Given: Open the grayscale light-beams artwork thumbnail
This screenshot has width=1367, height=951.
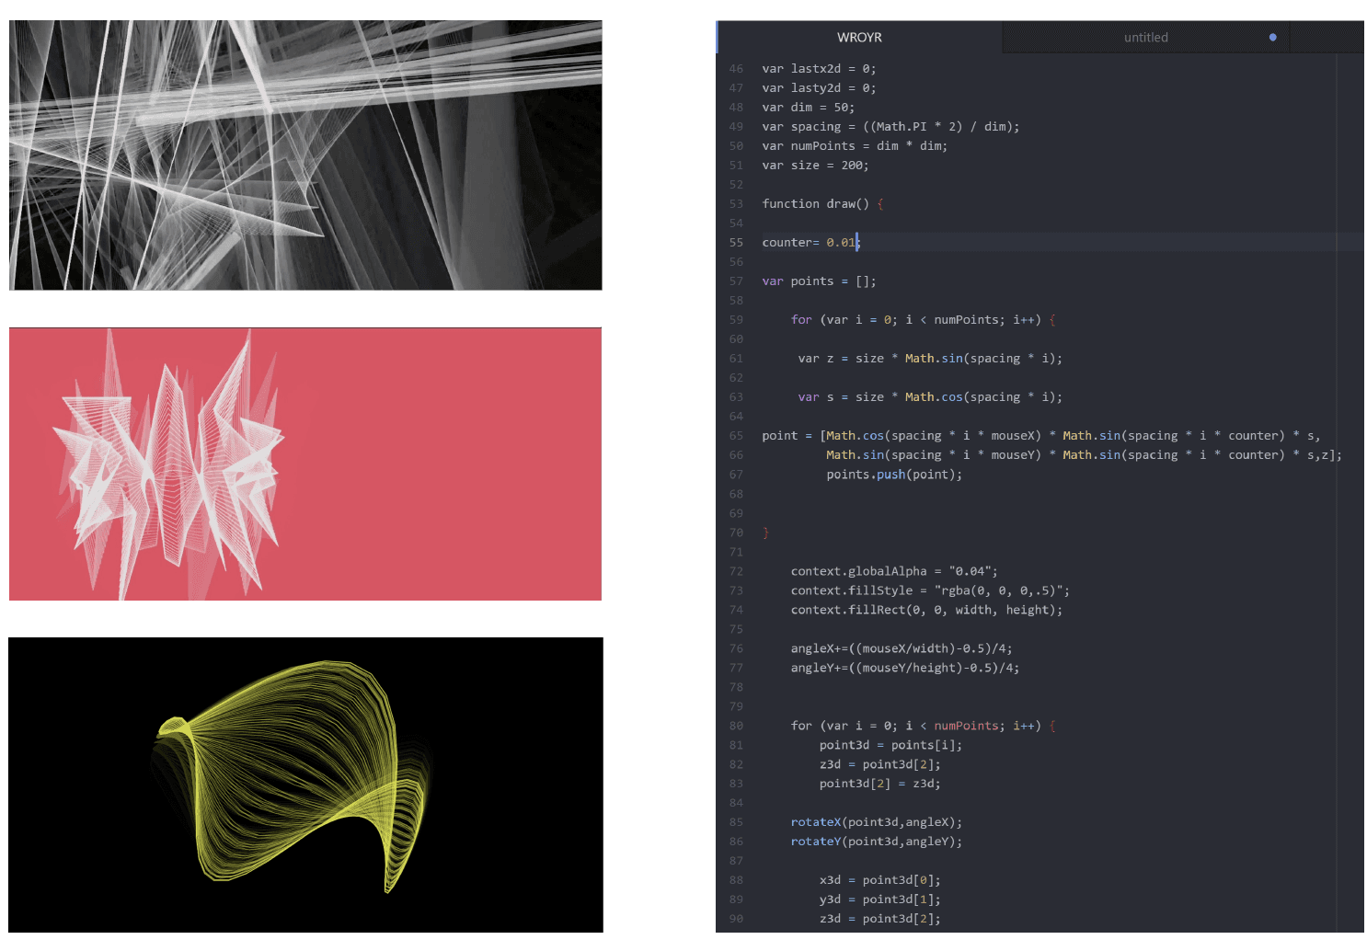Looking at the screenshot, I should pyautogui.click(x=305, y=155).
